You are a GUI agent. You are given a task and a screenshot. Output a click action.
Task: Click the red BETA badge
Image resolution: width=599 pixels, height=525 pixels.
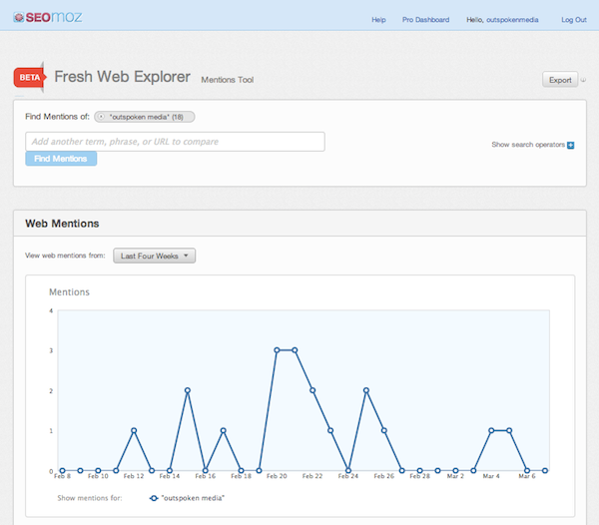pyautogui.click(x=30, y=78)
